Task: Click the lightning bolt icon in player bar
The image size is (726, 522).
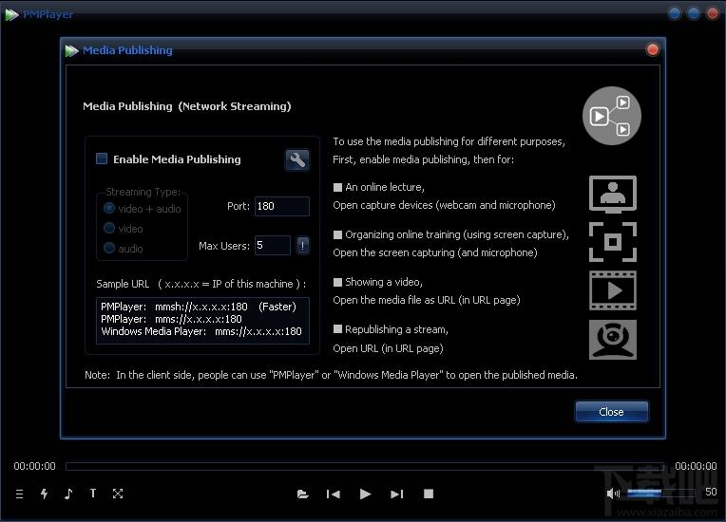Action: [x=44, y=494]
